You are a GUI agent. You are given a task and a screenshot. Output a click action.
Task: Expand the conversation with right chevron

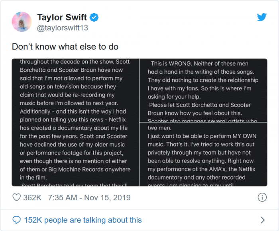tap(262, 220)
